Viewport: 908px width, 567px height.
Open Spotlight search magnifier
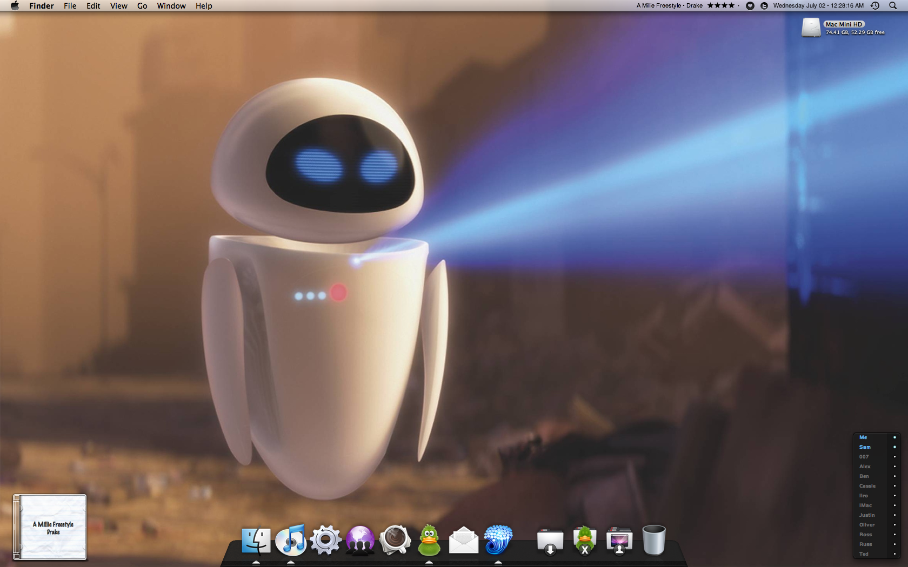[x=893, y=5]
